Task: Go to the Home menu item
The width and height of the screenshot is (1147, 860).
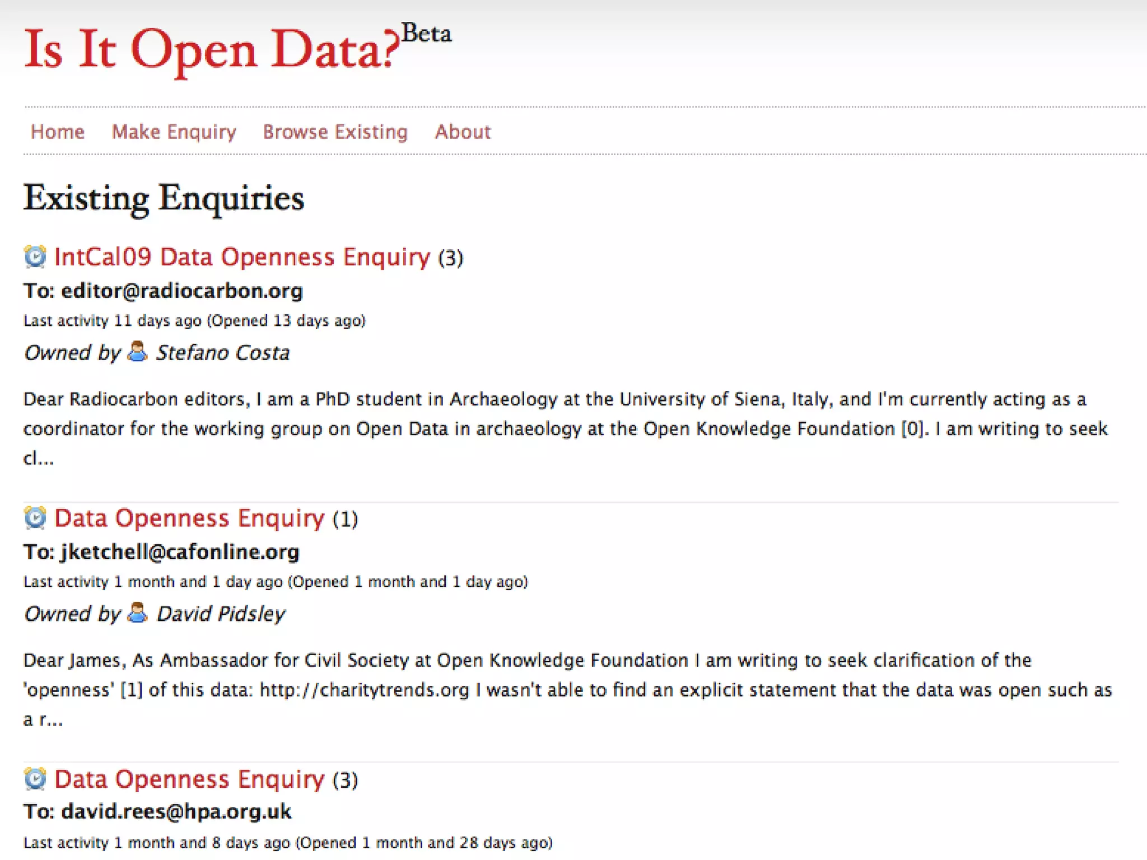Action: click(57, 132)
